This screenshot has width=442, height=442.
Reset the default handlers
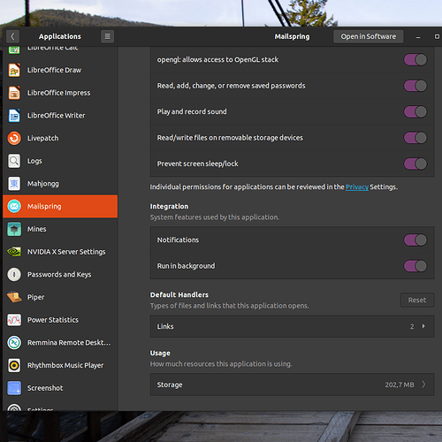[x=417, y=300]
